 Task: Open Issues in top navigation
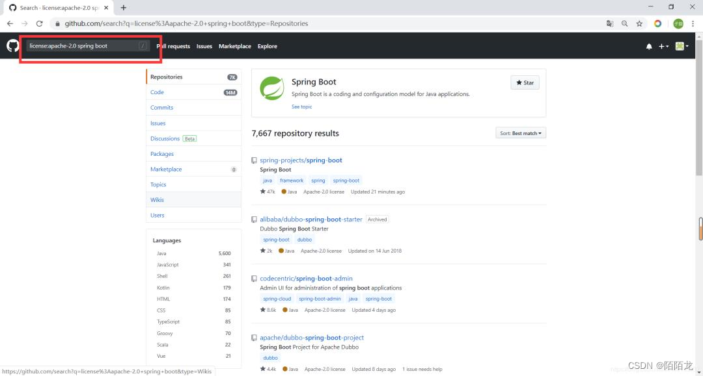point(204,46)
